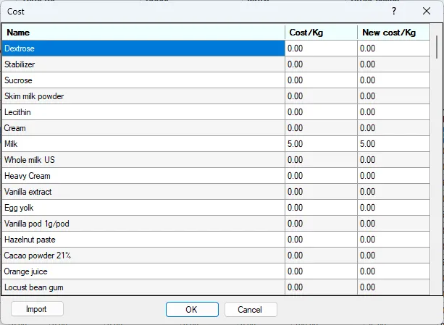Click the Cost/Kg cell for Stabilizer
Viewport: 444px width, 325px height.
tap(321, 64)
